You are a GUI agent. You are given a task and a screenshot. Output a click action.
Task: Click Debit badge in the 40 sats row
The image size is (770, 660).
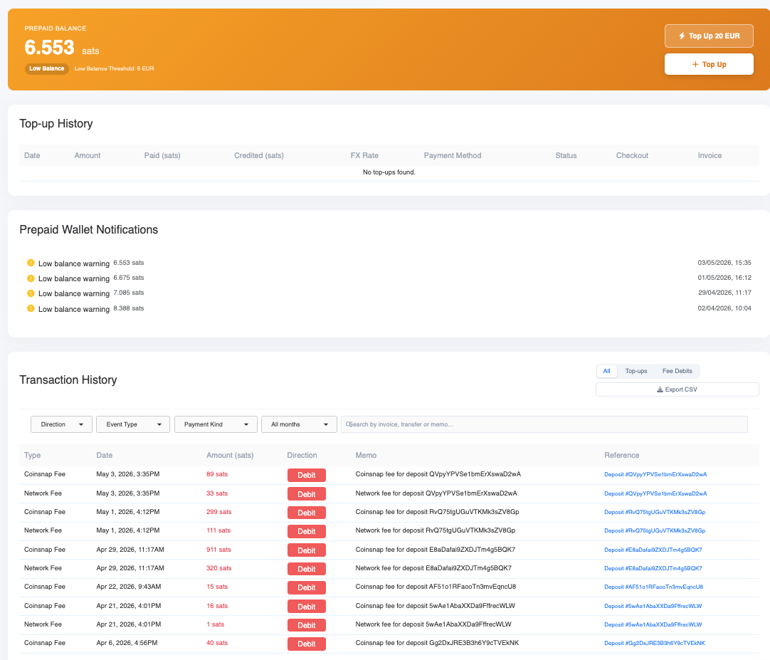[x=307, y=644]
